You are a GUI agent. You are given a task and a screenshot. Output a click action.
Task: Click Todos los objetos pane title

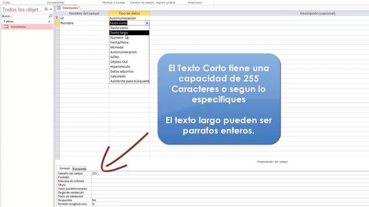pos(22,10)
